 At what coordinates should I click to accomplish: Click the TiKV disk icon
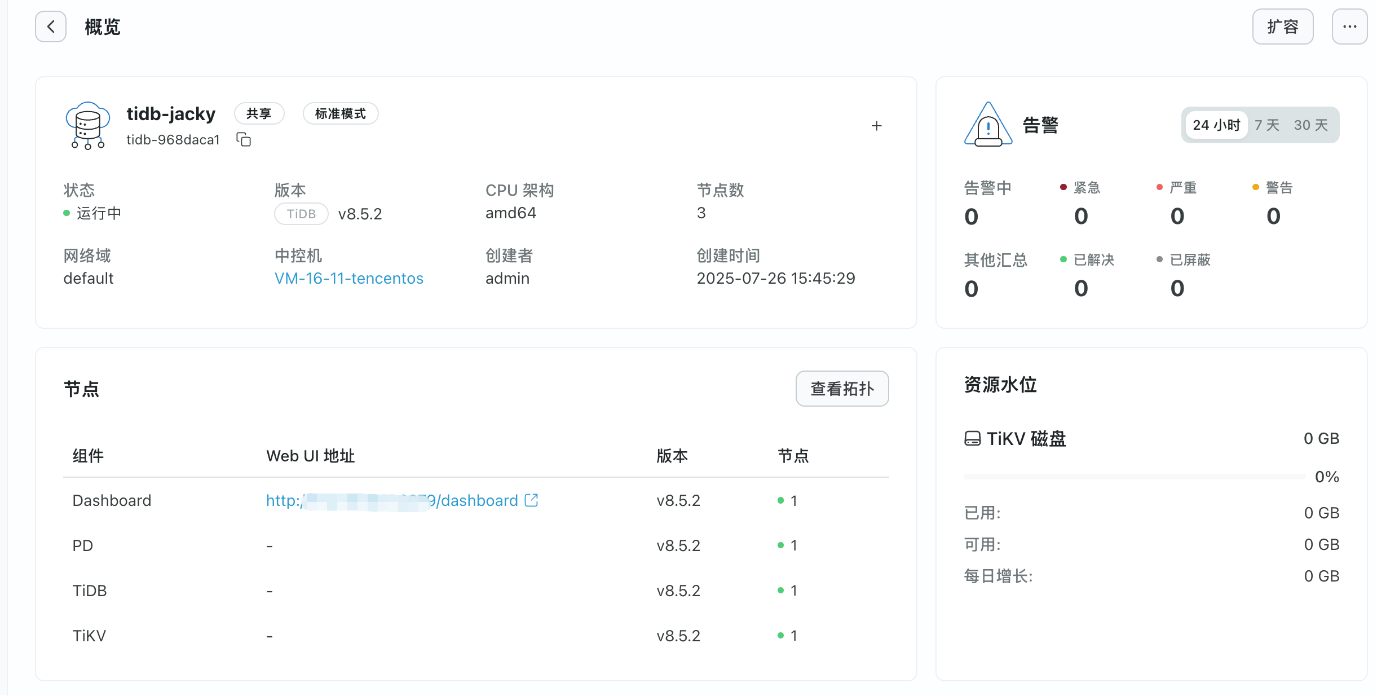click(x=972, y=439)
